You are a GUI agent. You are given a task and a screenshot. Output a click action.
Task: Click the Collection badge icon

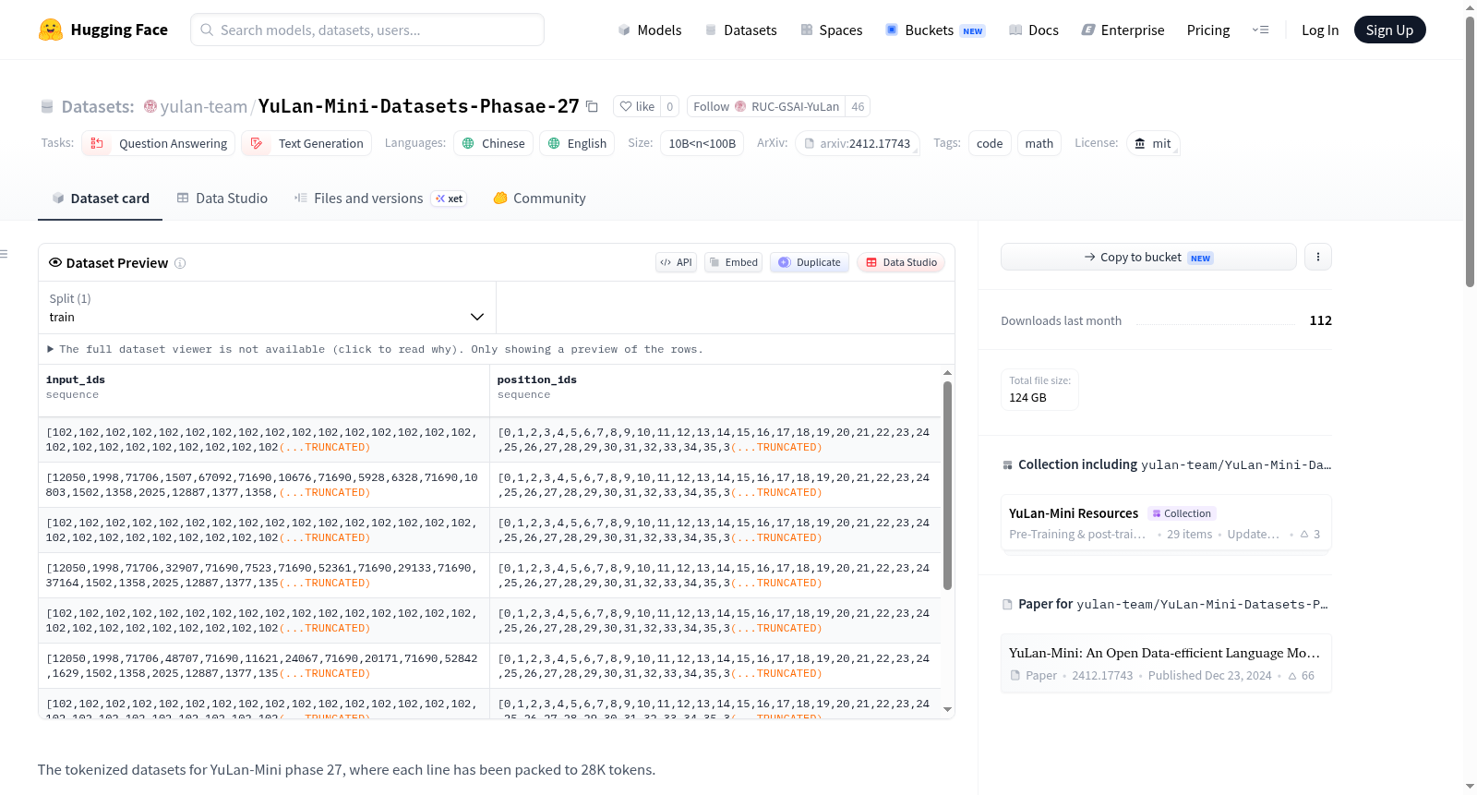[1157, 513]
